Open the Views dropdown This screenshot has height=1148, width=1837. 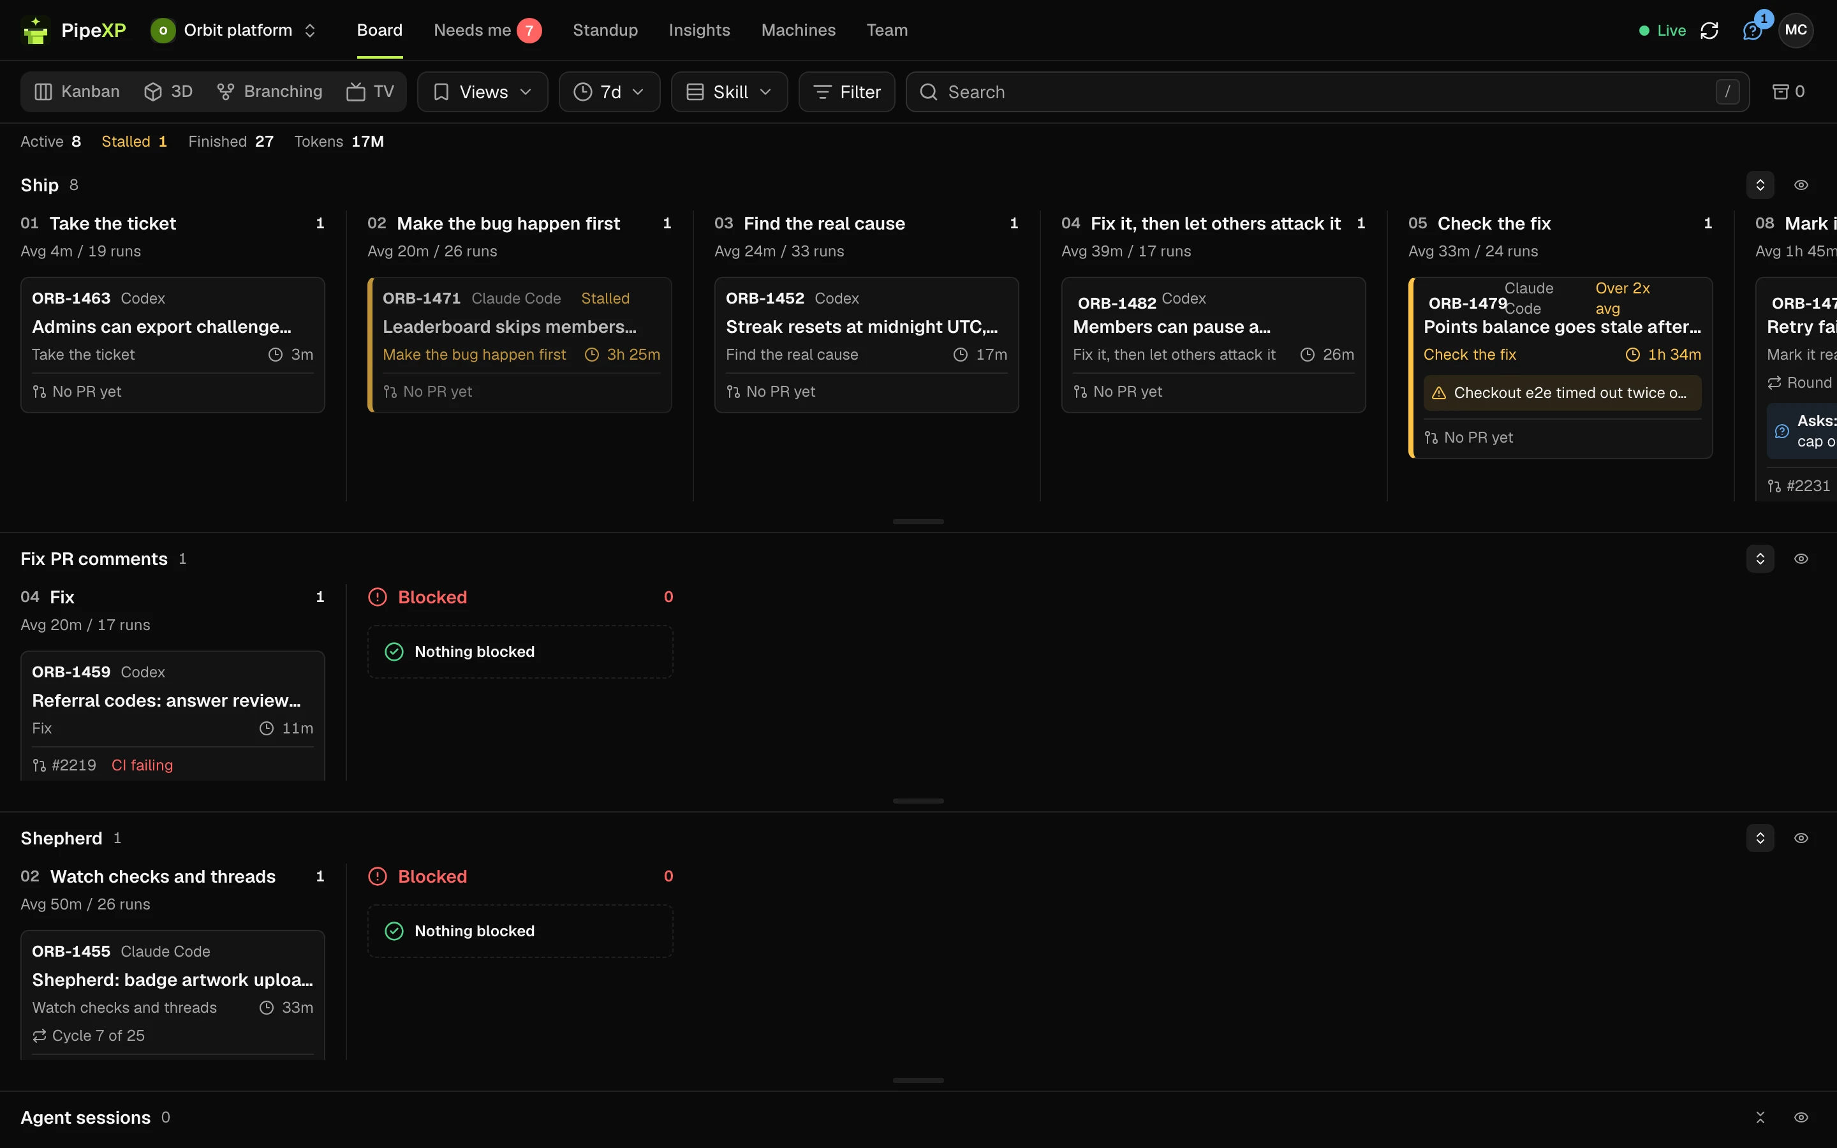tap(483, 92)
